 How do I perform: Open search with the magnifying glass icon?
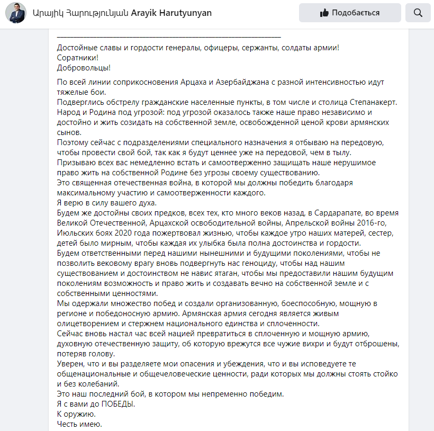tap(418, 13)
